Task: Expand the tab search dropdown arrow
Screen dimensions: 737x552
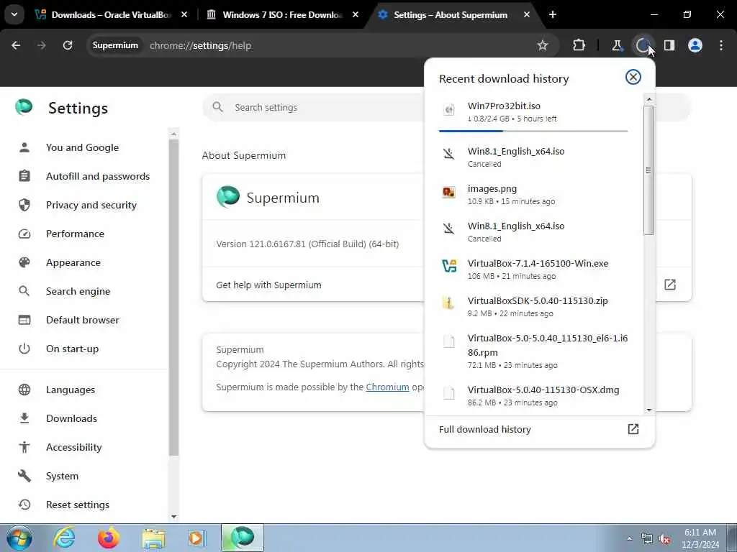Action: 14,14
